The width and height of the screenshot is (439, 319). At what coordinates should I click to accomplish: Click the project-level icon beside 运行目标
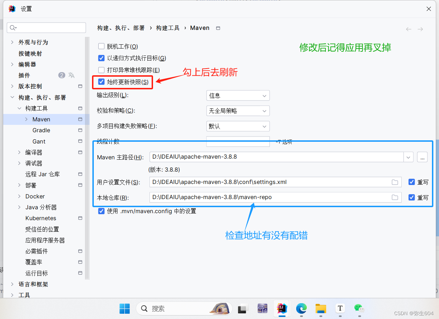80,273
